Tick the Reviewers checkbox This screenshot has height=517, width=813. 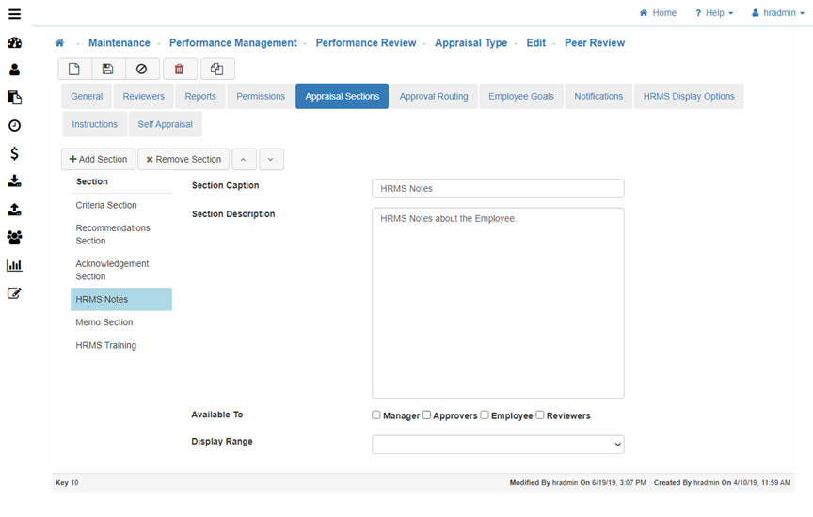point(540,415)
